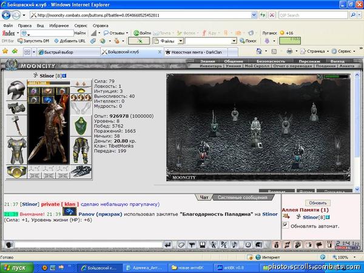Click the gloves equipment slot
The width and height of the screenshot is (364, 273).
(81, 108)
